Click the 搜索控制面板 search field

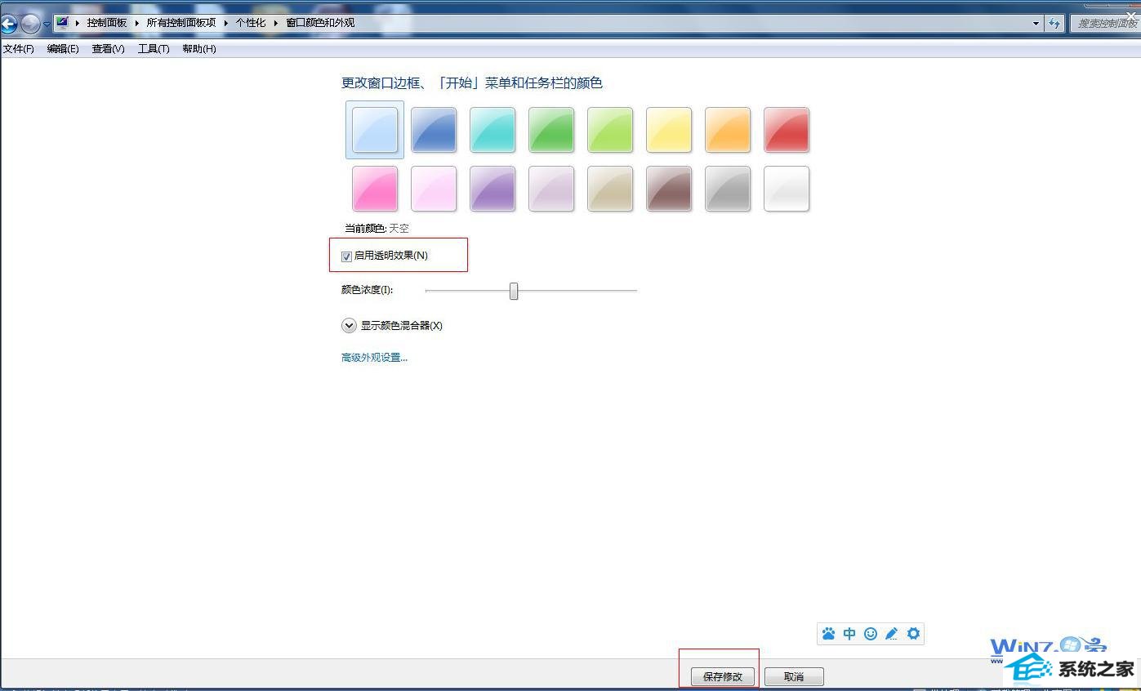tap(1103, 23)
